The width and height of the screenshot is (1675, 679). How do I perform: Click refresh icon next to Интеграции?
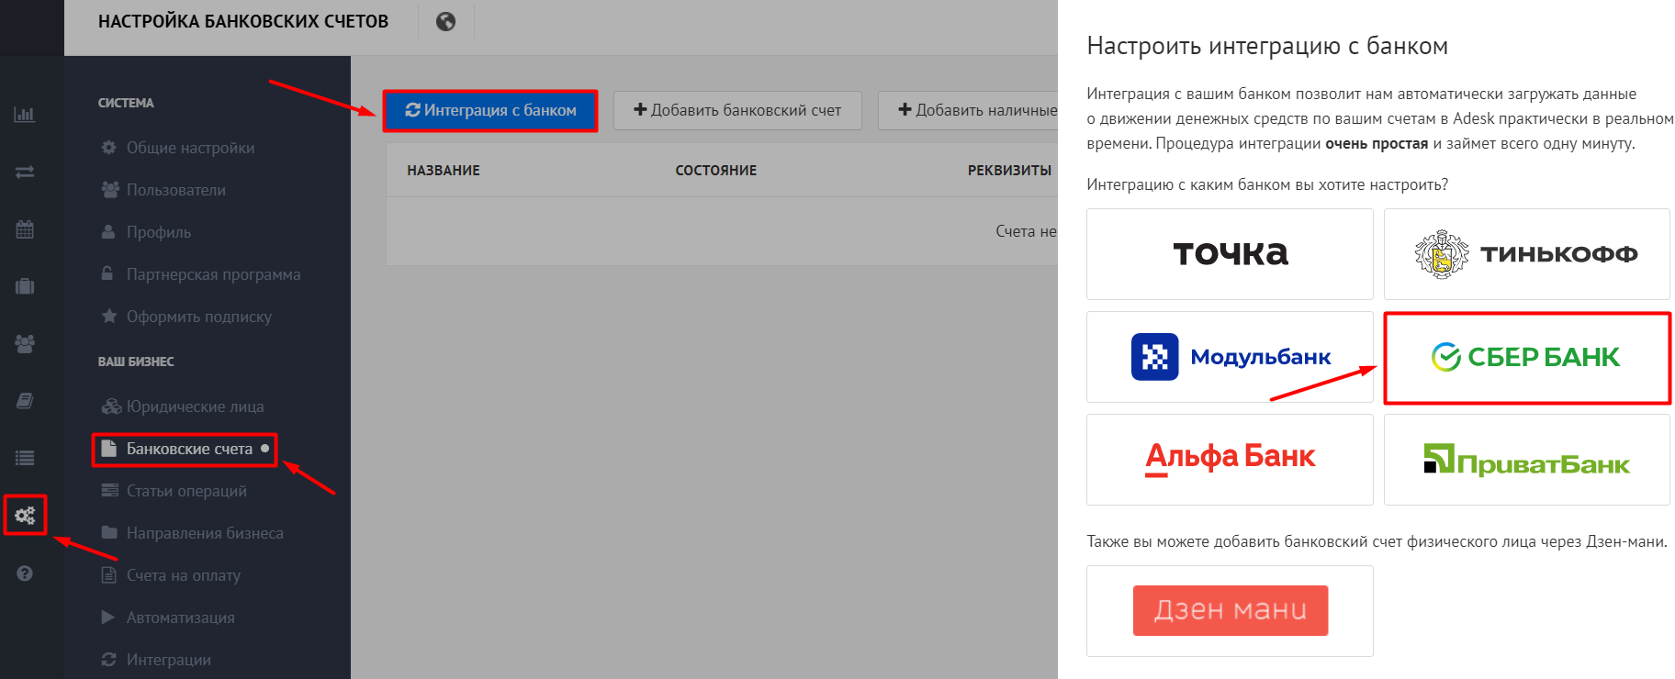109,660
